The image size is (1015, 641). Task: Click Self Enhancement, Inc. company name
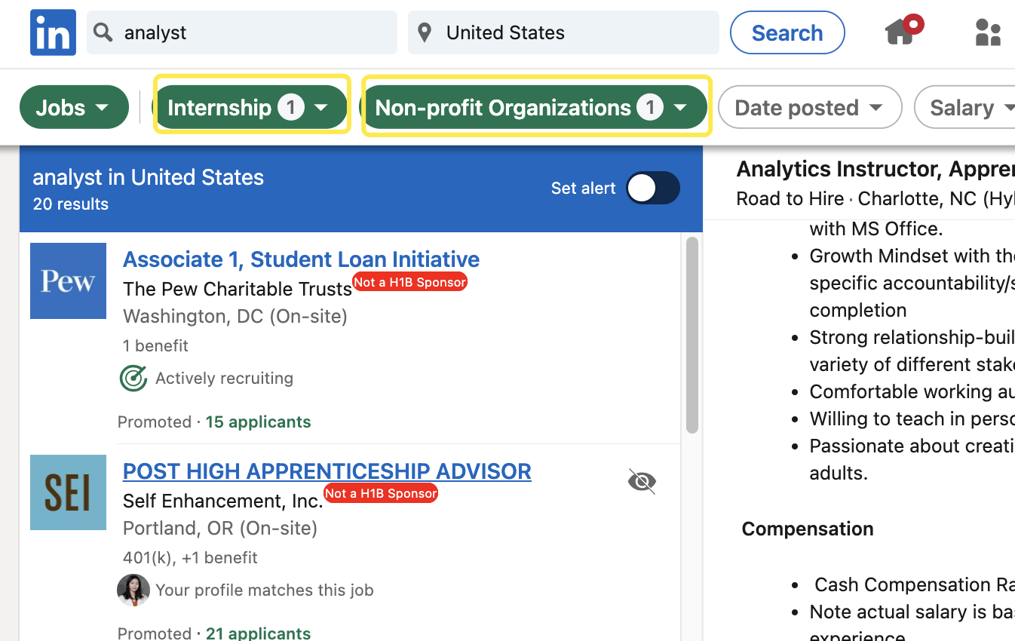[223, 501]
